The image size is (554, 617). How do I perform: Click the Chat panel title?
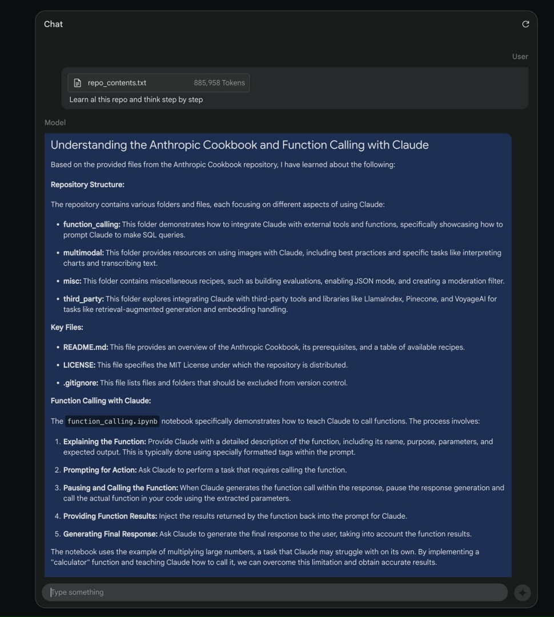[53, 24]
